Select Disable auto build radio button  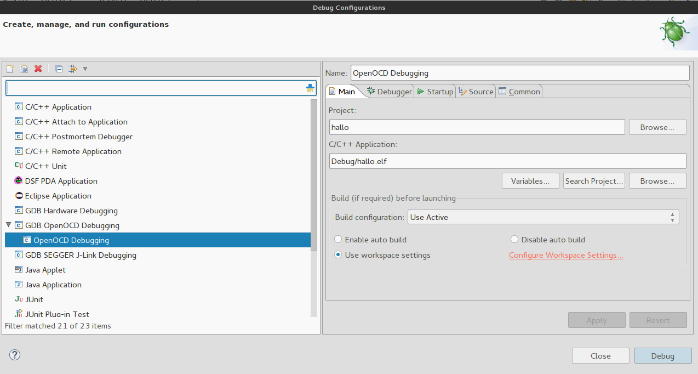click(514, 240)
